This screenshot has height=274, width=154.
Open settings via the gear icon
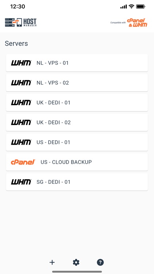point(76,262)
